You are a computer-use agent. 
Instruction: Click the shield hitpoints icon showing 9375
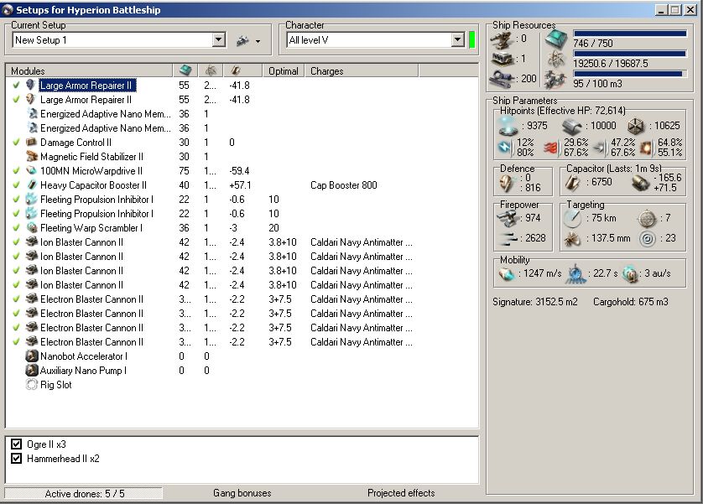tap(509, 126)
